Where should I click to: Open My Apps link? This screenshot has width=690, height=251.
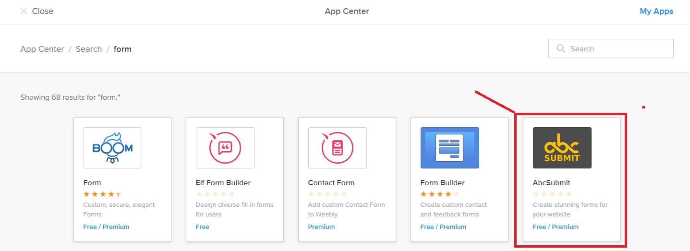[656, 11]
